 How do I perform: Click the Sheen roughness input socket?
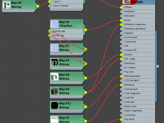[122, 111]
